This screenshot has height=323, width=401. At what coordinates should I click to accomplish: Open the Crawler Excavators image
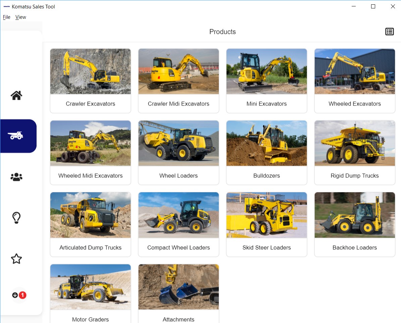pos(91,72)
